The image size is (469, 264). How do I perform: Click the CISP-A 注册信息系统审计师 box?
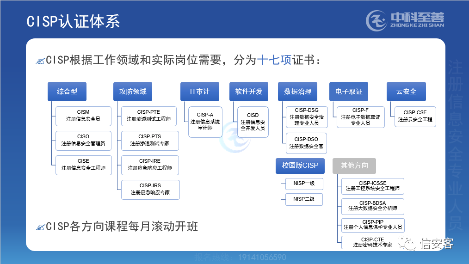click(x=205, y=122)
